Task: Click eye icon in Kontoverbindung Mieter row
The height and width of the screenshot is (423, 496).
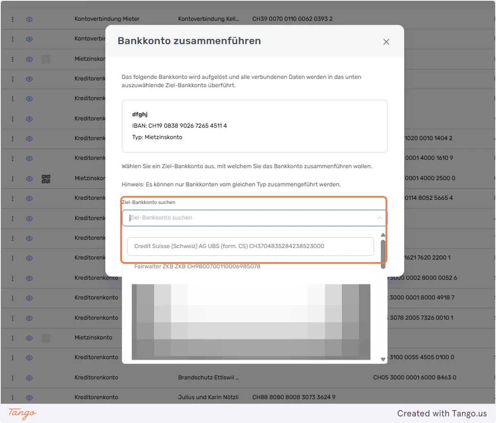Action: click(x=29, y=19)
